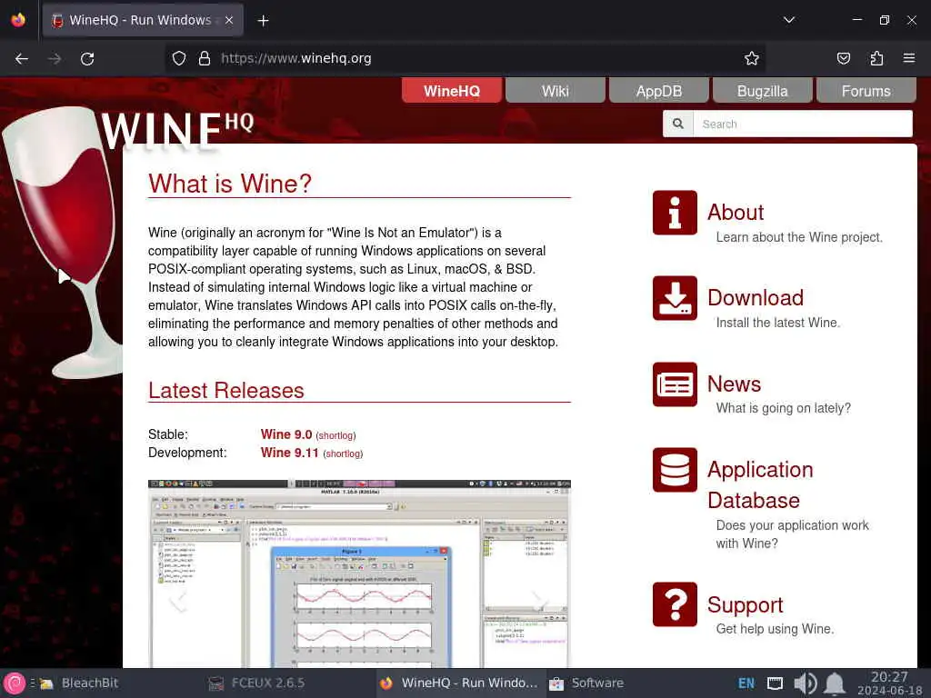Show the next screenshot in the carousel
This screenshot has width=931, height=698.
[539, 602]
